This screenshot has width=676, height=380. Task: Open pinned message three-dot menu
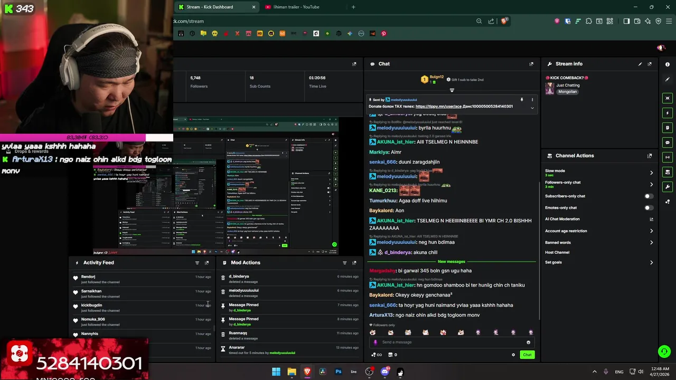(x=532, y=100)
